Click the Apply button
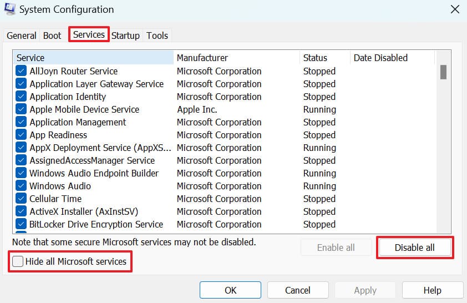The height and width of the screenshot is (303, 467). [x=365, y=290]
